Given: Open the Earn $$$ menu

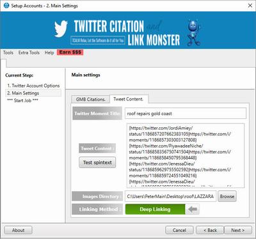Looking at the screenshot, I should coord(70,52).
